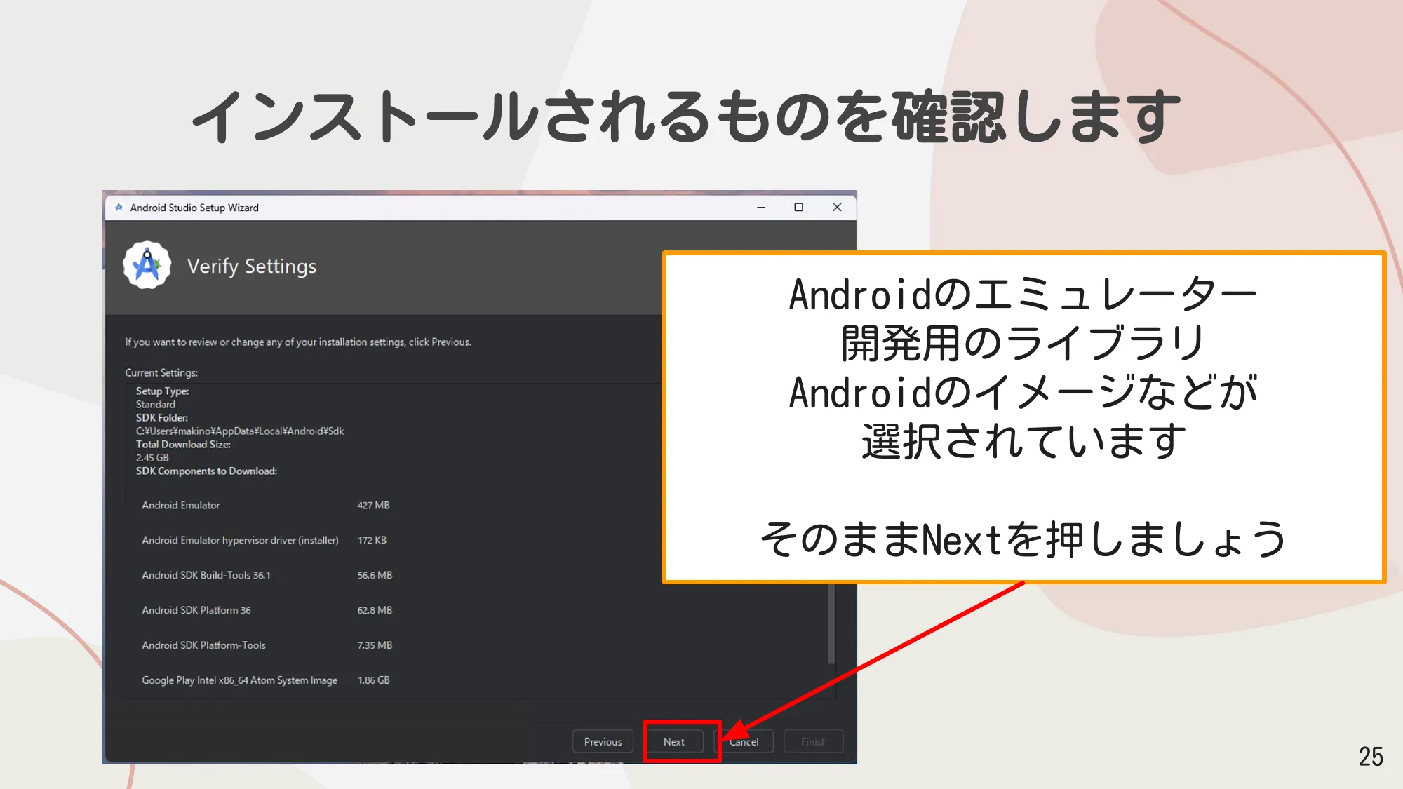Click the Next button in Setup Wizard
The width and height of the screenshot is (1403, 789).
point(674,741)
